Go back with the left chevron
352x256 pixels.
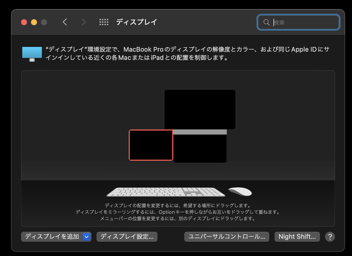click(65, 22)
